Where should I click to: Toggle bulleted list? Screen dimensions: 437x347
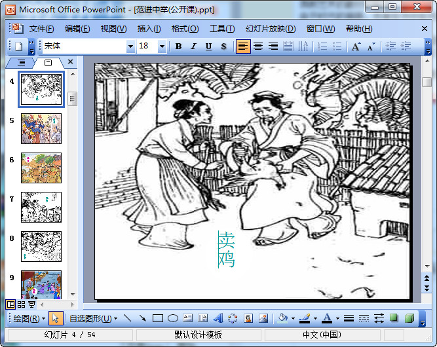337,46
